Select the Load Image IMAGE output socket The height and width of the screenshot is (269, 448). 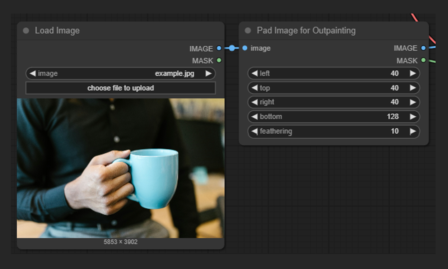[219, 48]
